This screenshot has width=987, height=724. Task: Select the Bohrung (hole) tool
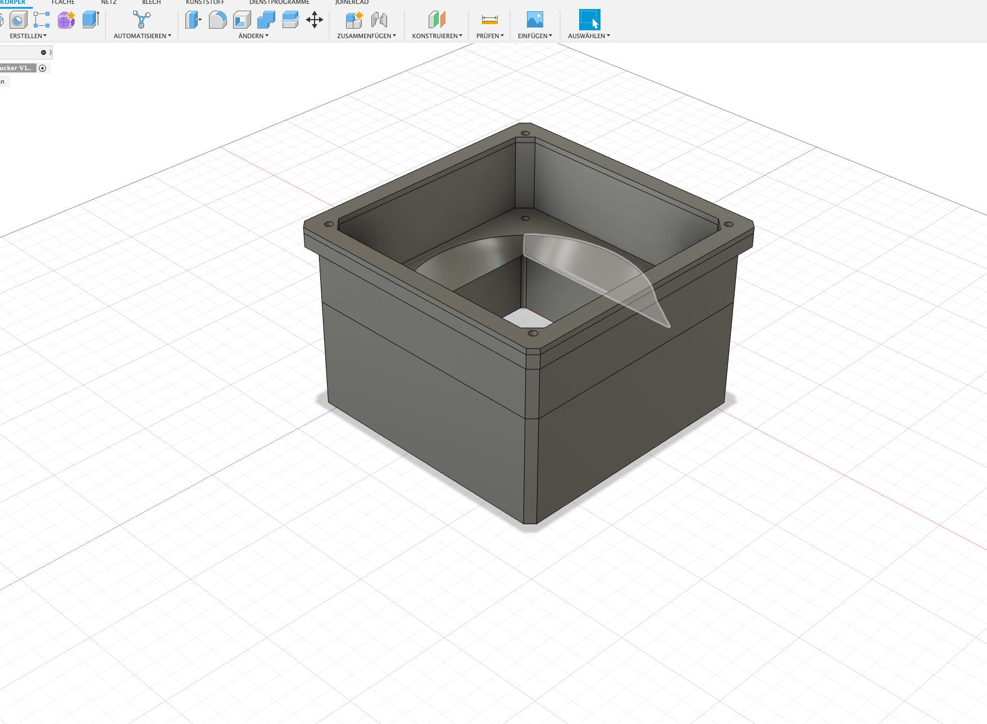tap(18, 21)
